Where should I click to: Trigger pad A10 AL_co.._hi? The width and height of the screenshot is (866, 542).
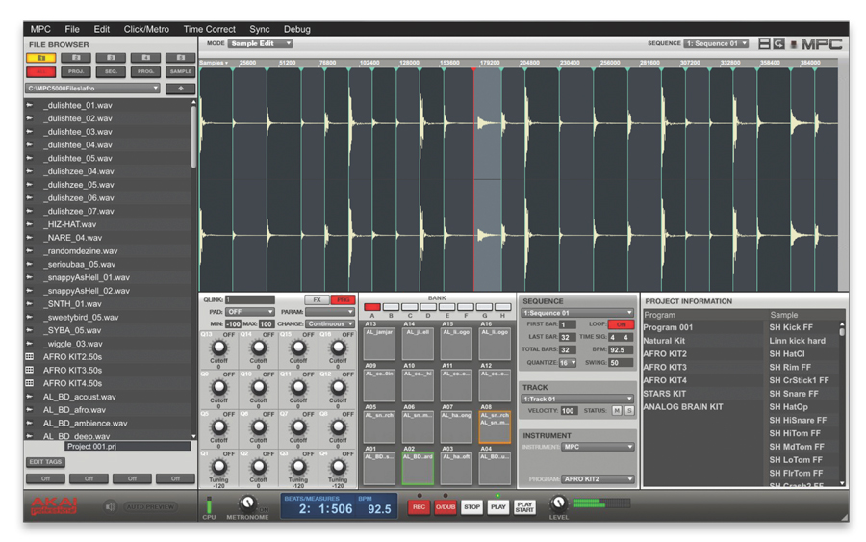click(x=418, y=385)
